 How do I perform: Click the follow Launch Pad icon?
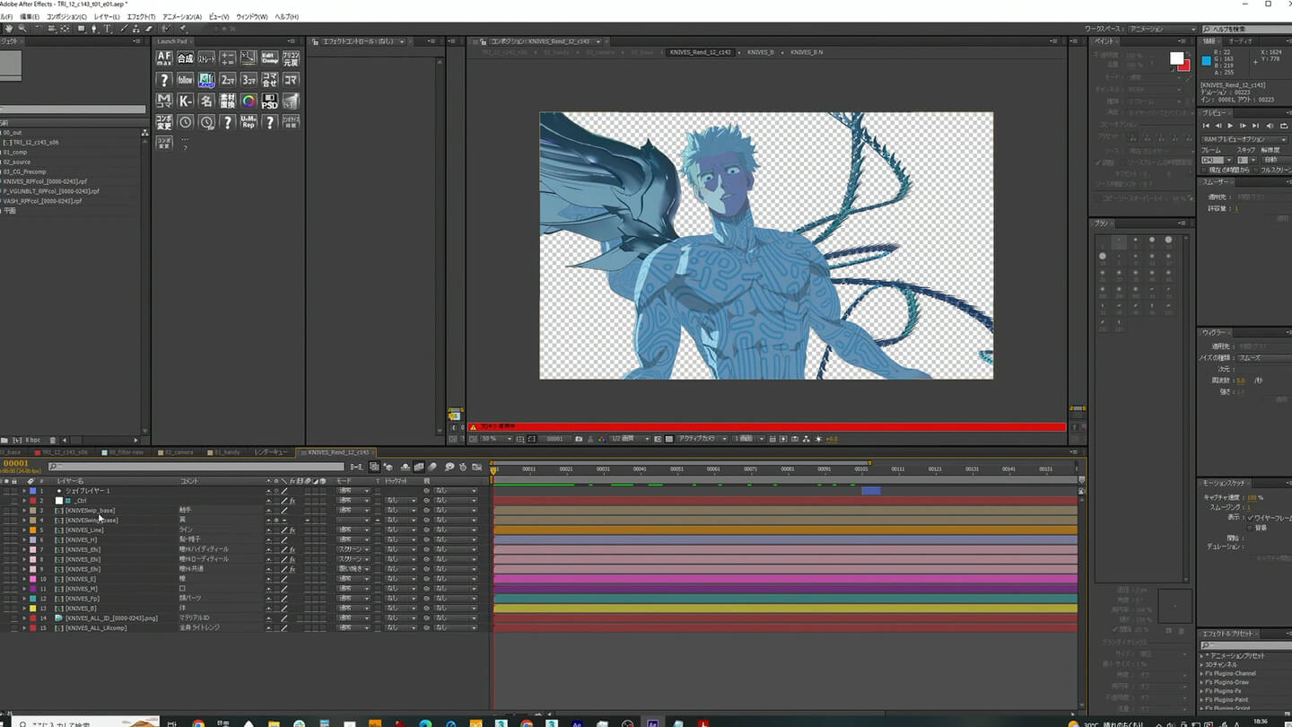[x=185, y=79]
